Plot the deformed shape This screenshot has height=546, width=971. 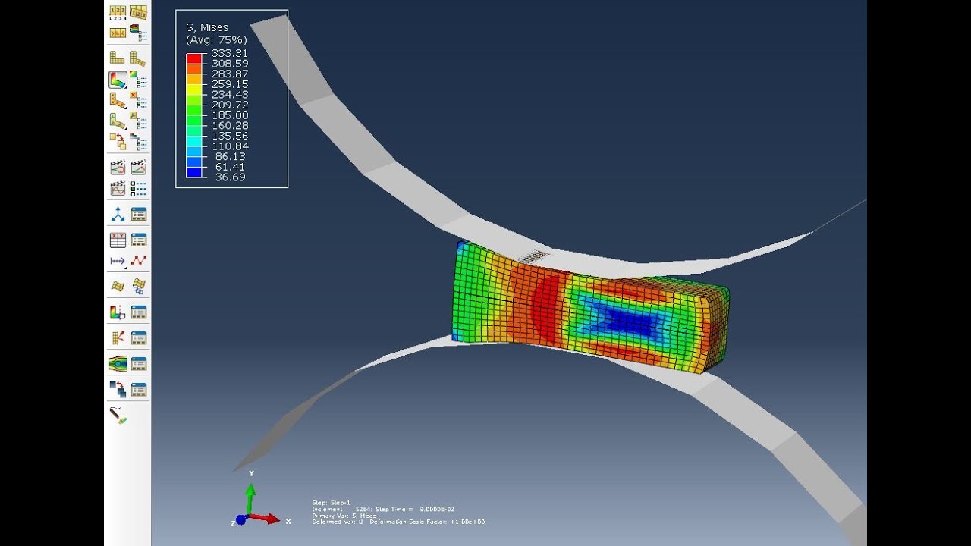coord(138,58)
